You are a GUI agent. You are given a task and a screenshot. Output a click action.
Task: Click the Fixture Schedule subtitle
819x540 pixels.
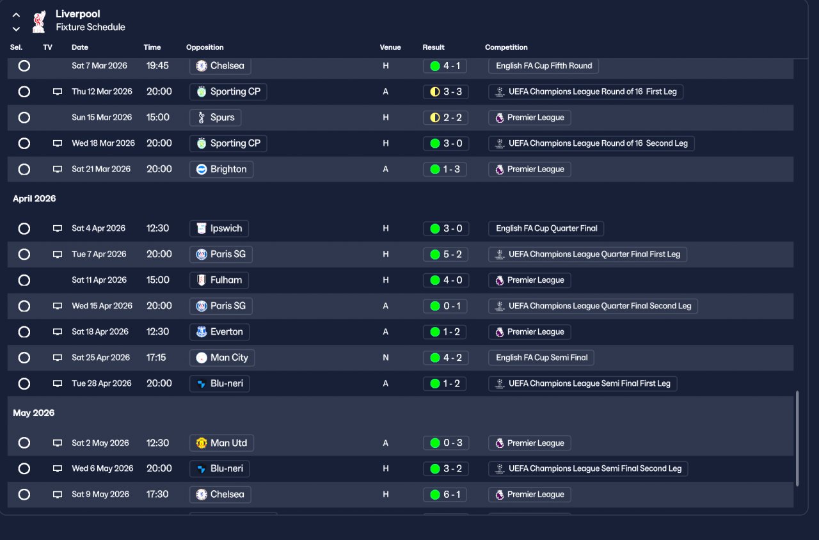[x=90, y=28]
